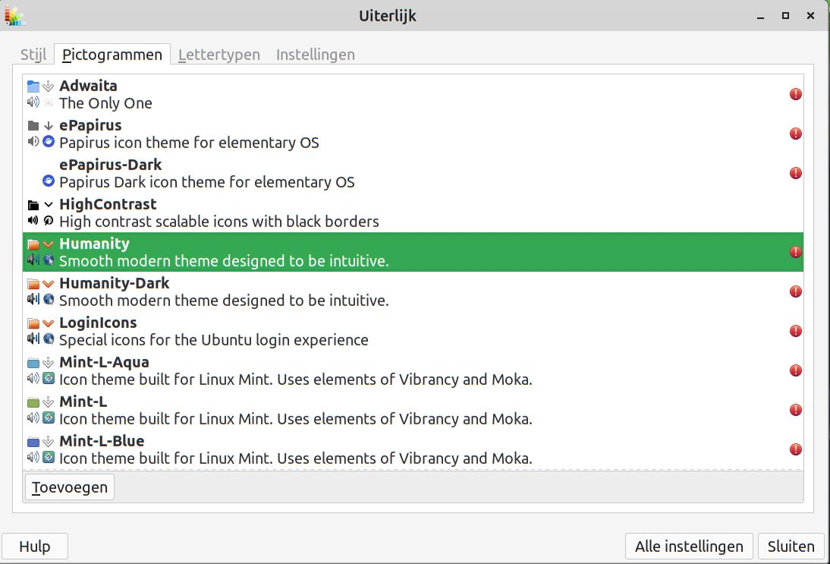Open Alle instellingen
The image size is (830, 564).
coord(689,546)
